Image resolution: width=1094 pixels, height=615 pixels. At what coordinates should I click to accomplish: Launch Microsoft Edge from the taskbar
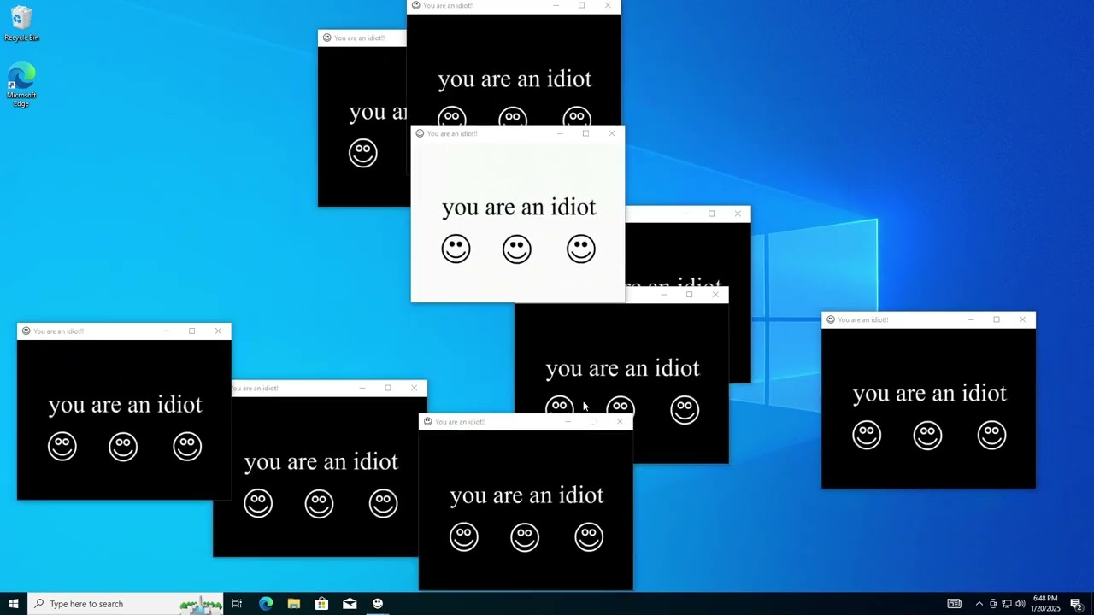tap(266, 604)
